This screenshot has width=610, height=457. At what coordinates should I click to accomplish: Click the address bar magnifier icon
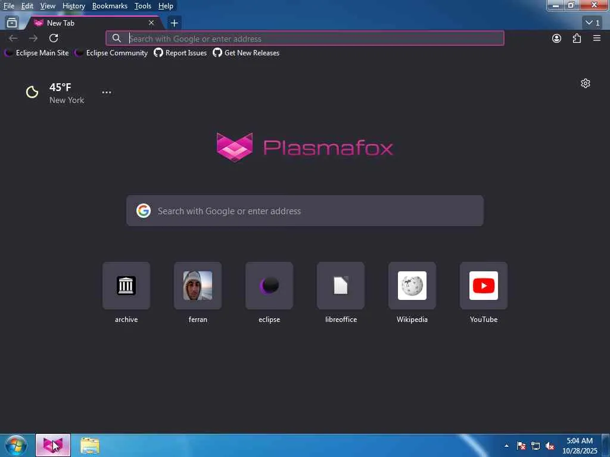(116, 39)
